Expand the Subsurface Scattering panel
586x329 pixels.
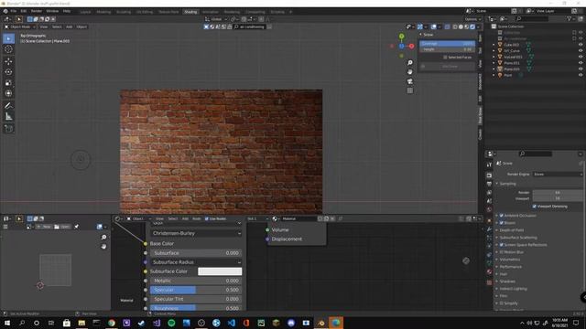518,238
